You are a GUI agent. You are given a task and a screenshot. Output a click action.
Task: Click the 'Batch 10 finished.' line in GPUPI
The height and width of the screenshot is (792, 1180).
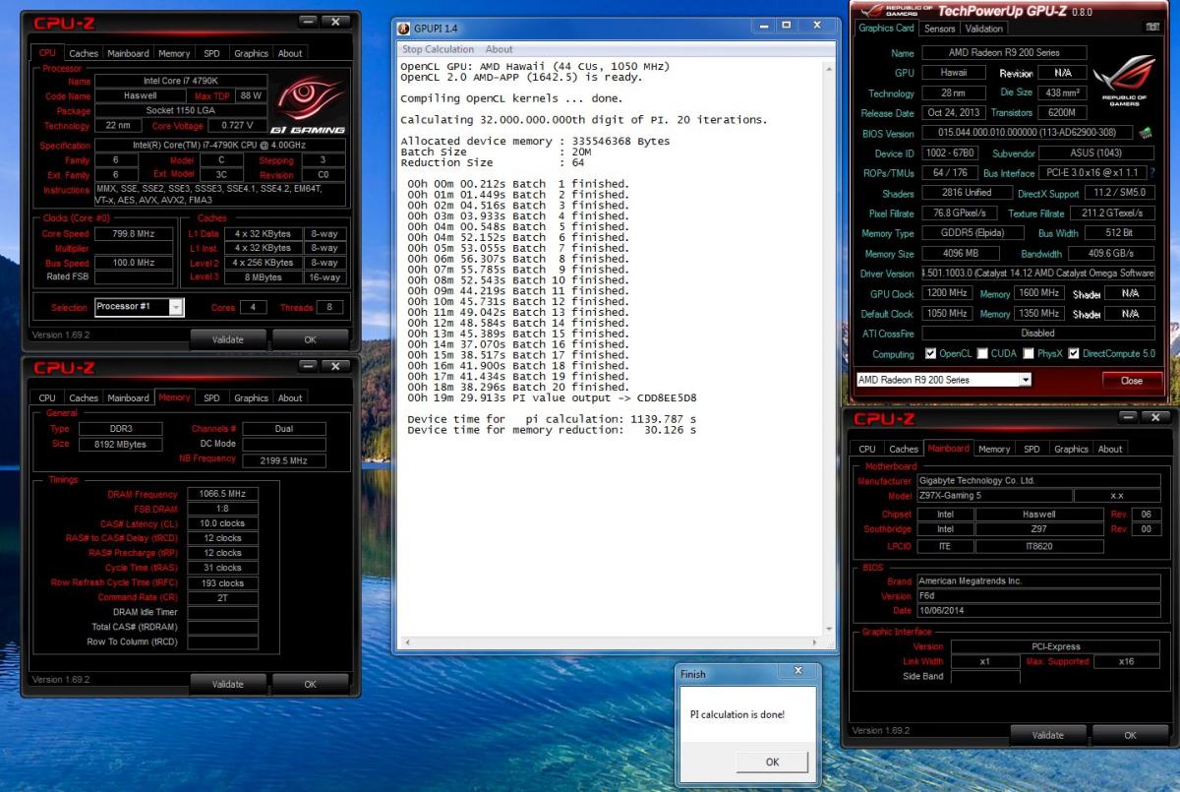pos(518,279)
